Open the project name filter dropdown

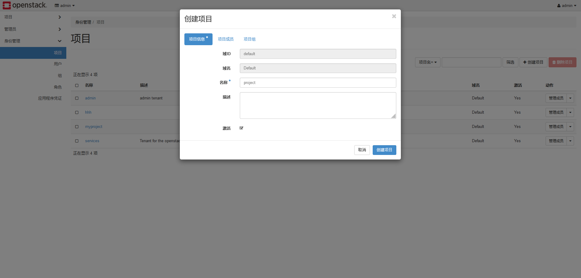point(427,62)
